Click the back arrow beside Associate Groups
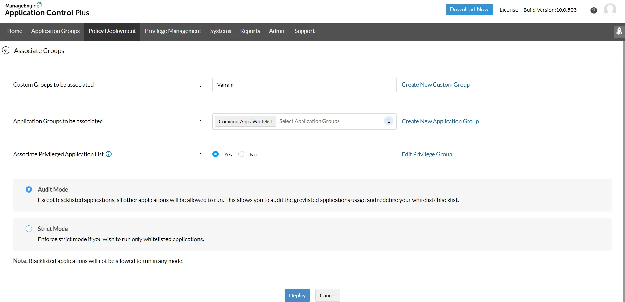This screenshot has height=302, width=625. [x=6, y=50]
